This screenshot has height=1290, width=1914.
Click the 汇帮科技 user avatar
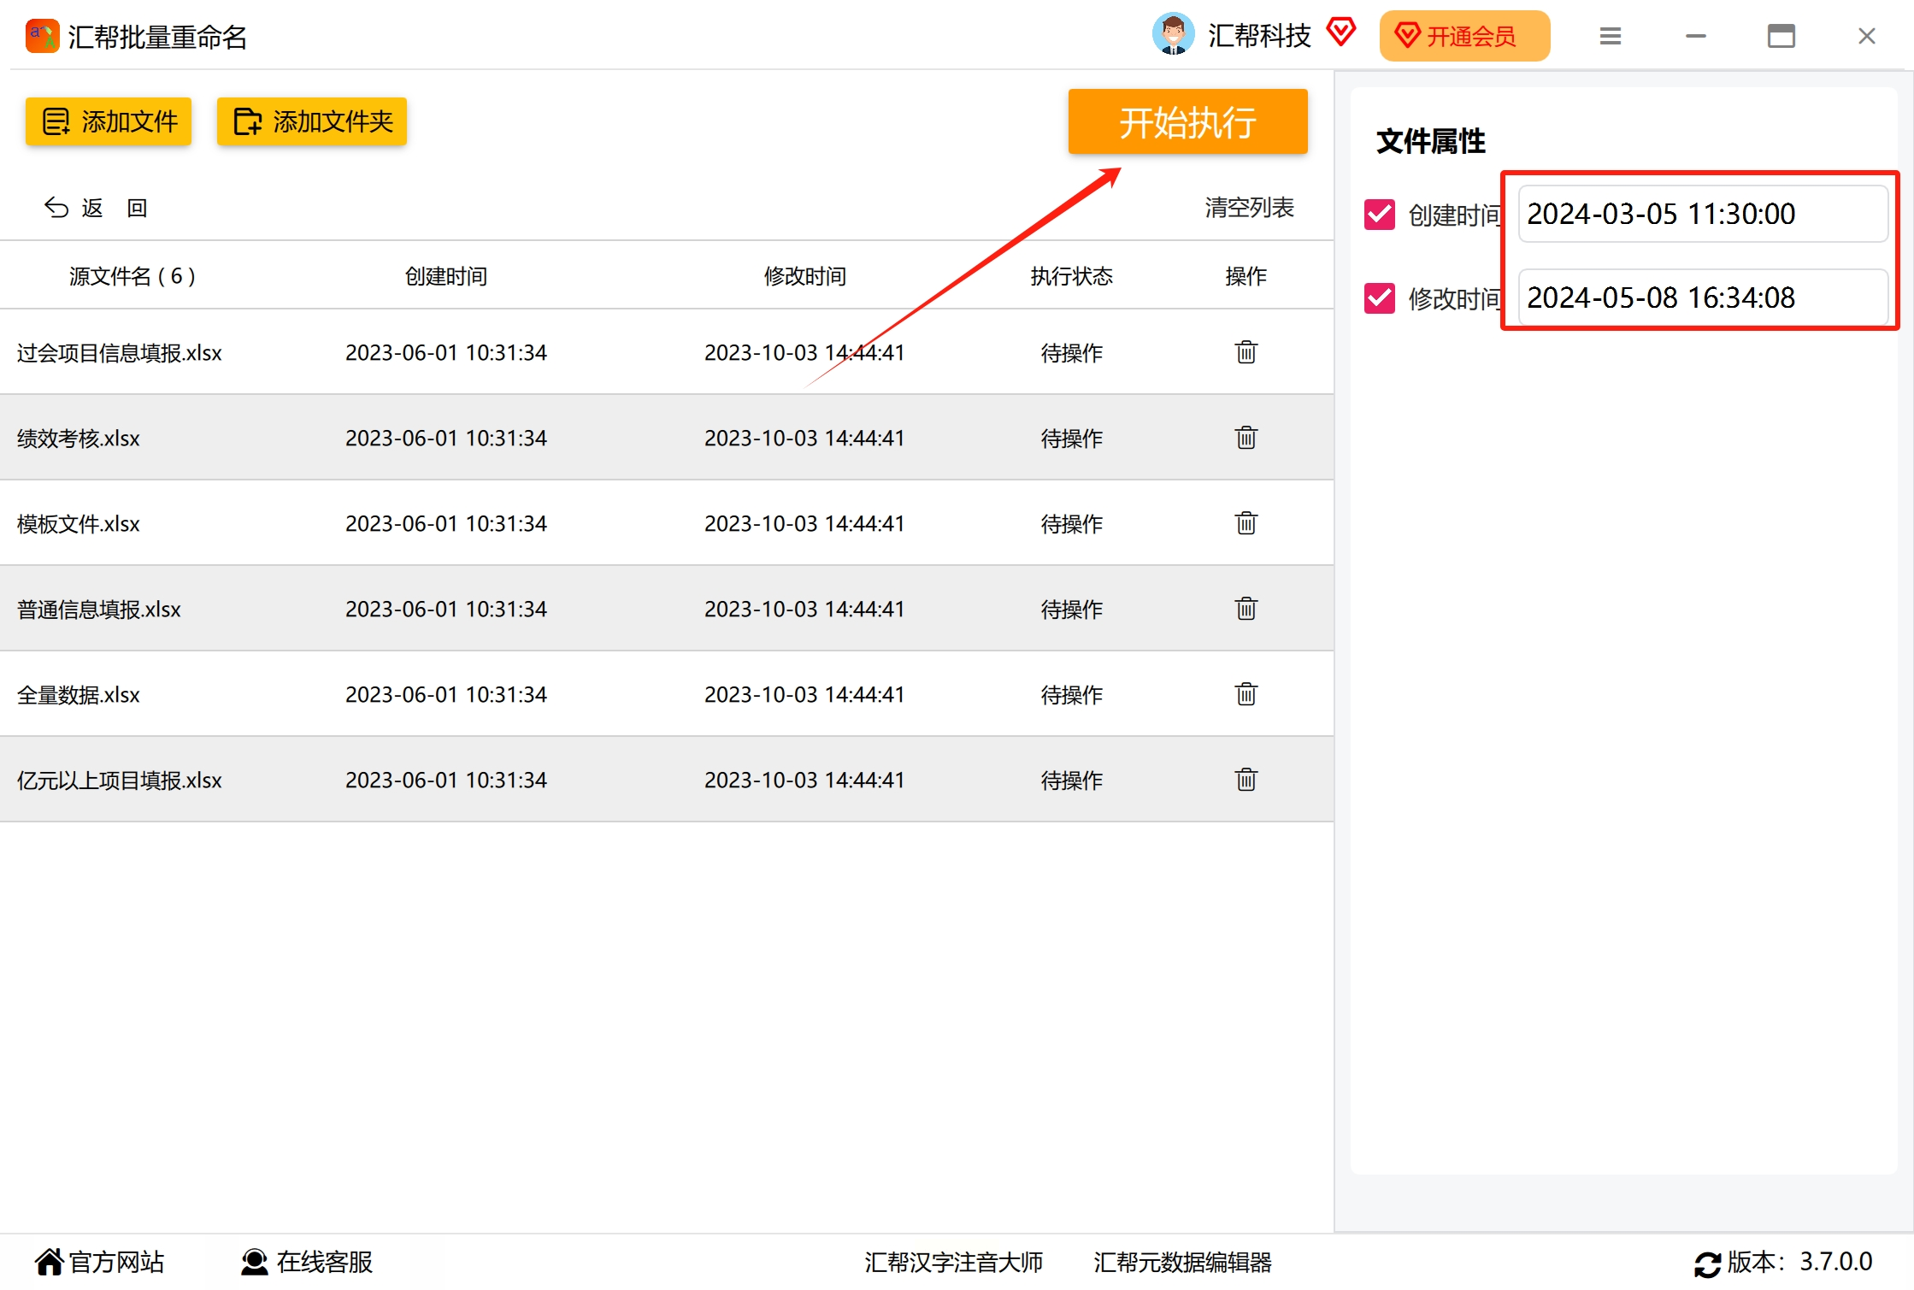pos(1173,35)
